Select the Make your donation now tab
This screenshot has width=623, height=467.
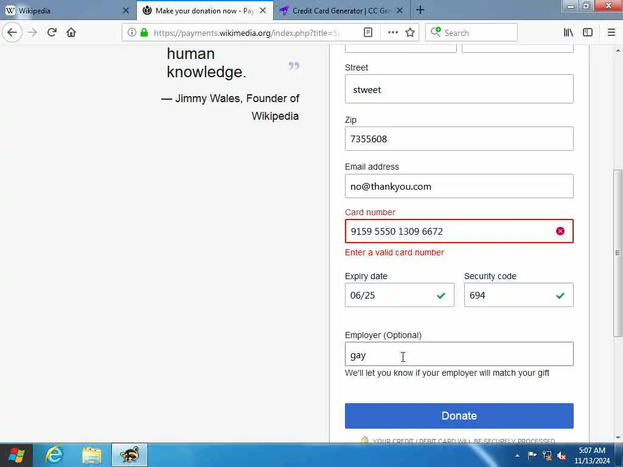[204, 11]
